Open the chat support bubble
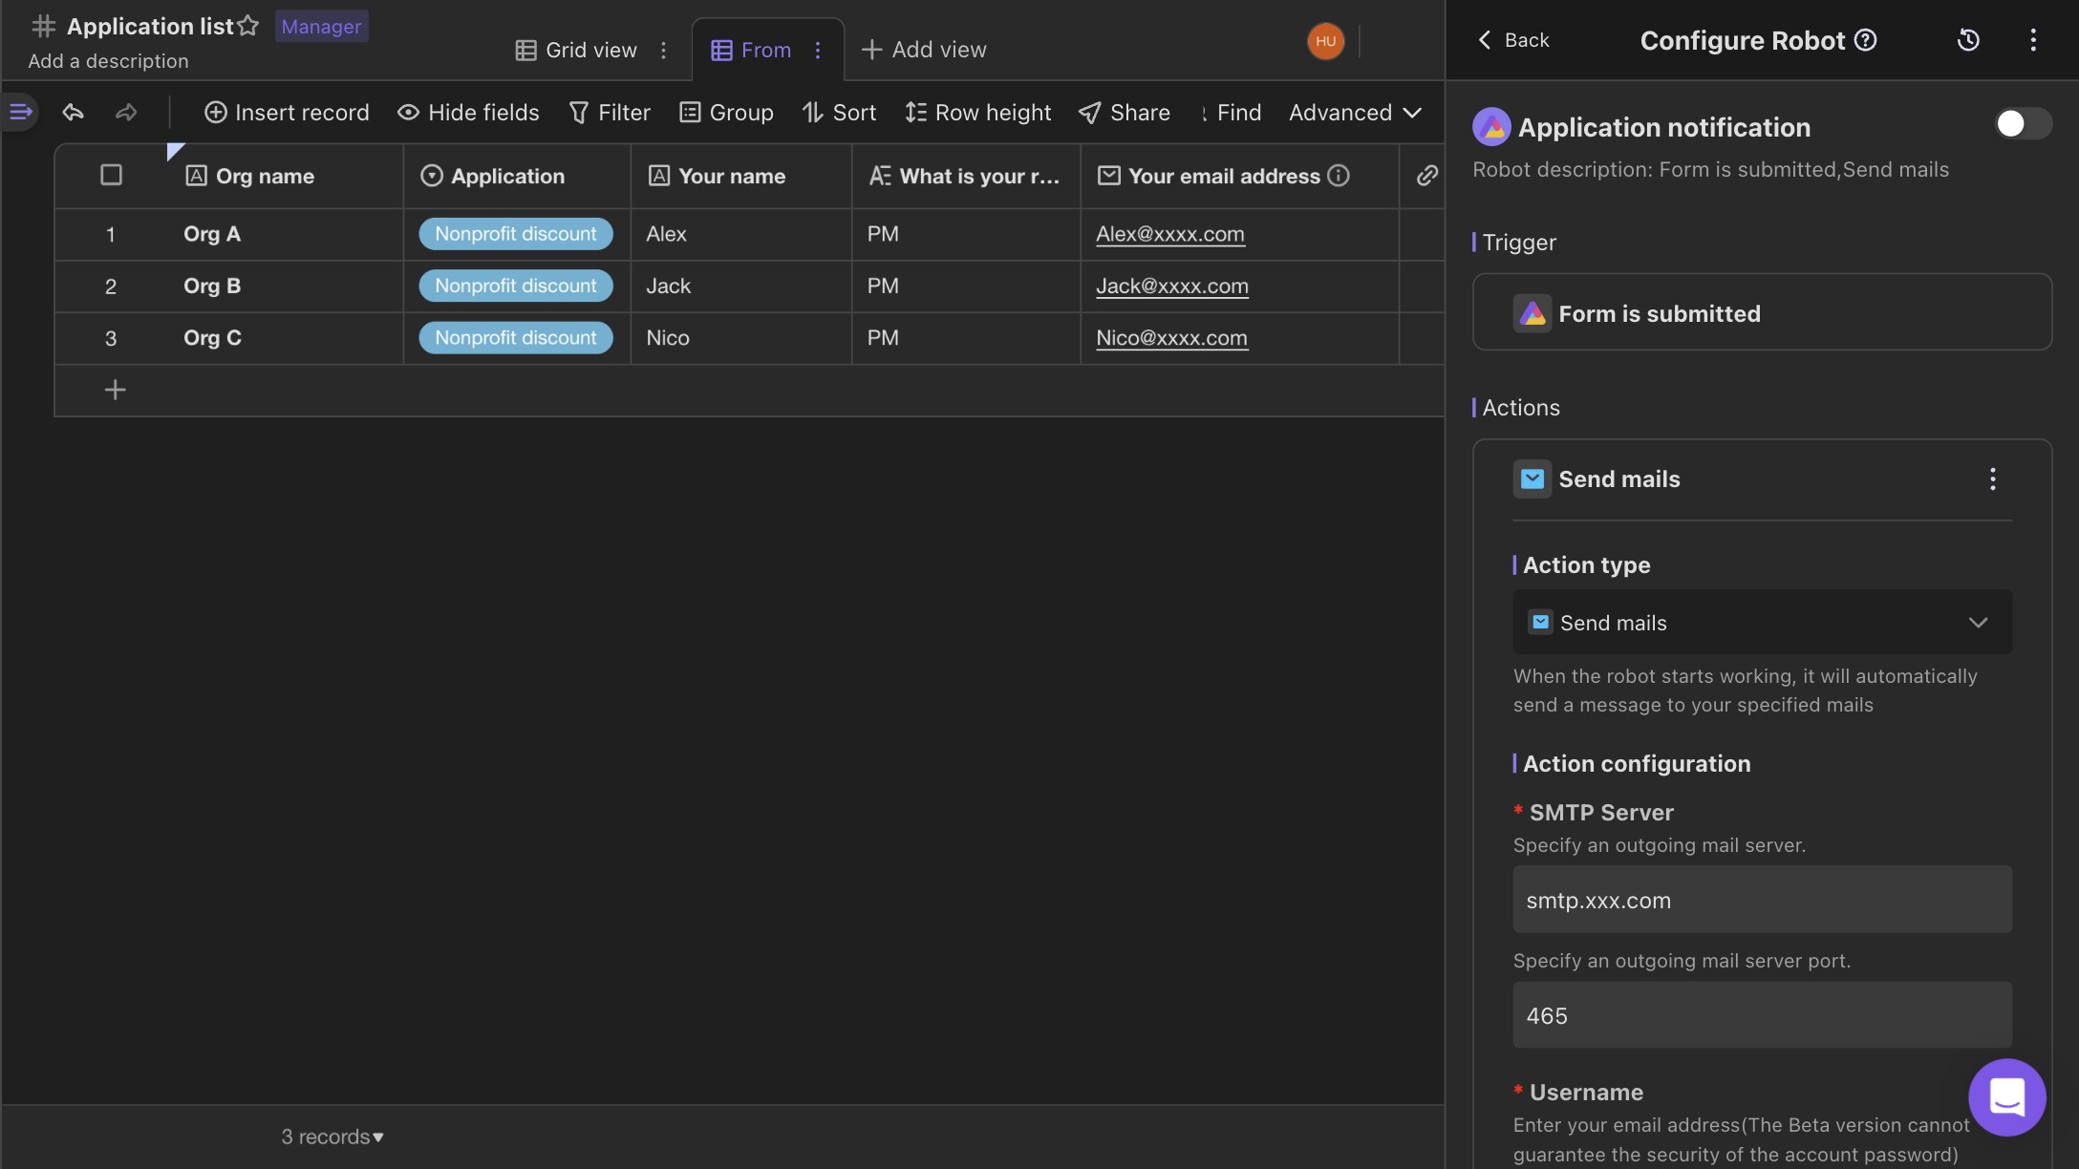The height and width of the screenshot is (1169, 2079). (x=2006, y=1096)
